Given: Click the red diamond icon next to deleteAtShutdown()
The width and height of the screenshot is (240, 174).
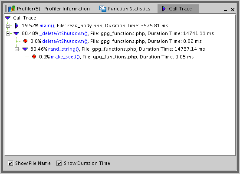Looking at the screenshot, I should tap(26, 41).
